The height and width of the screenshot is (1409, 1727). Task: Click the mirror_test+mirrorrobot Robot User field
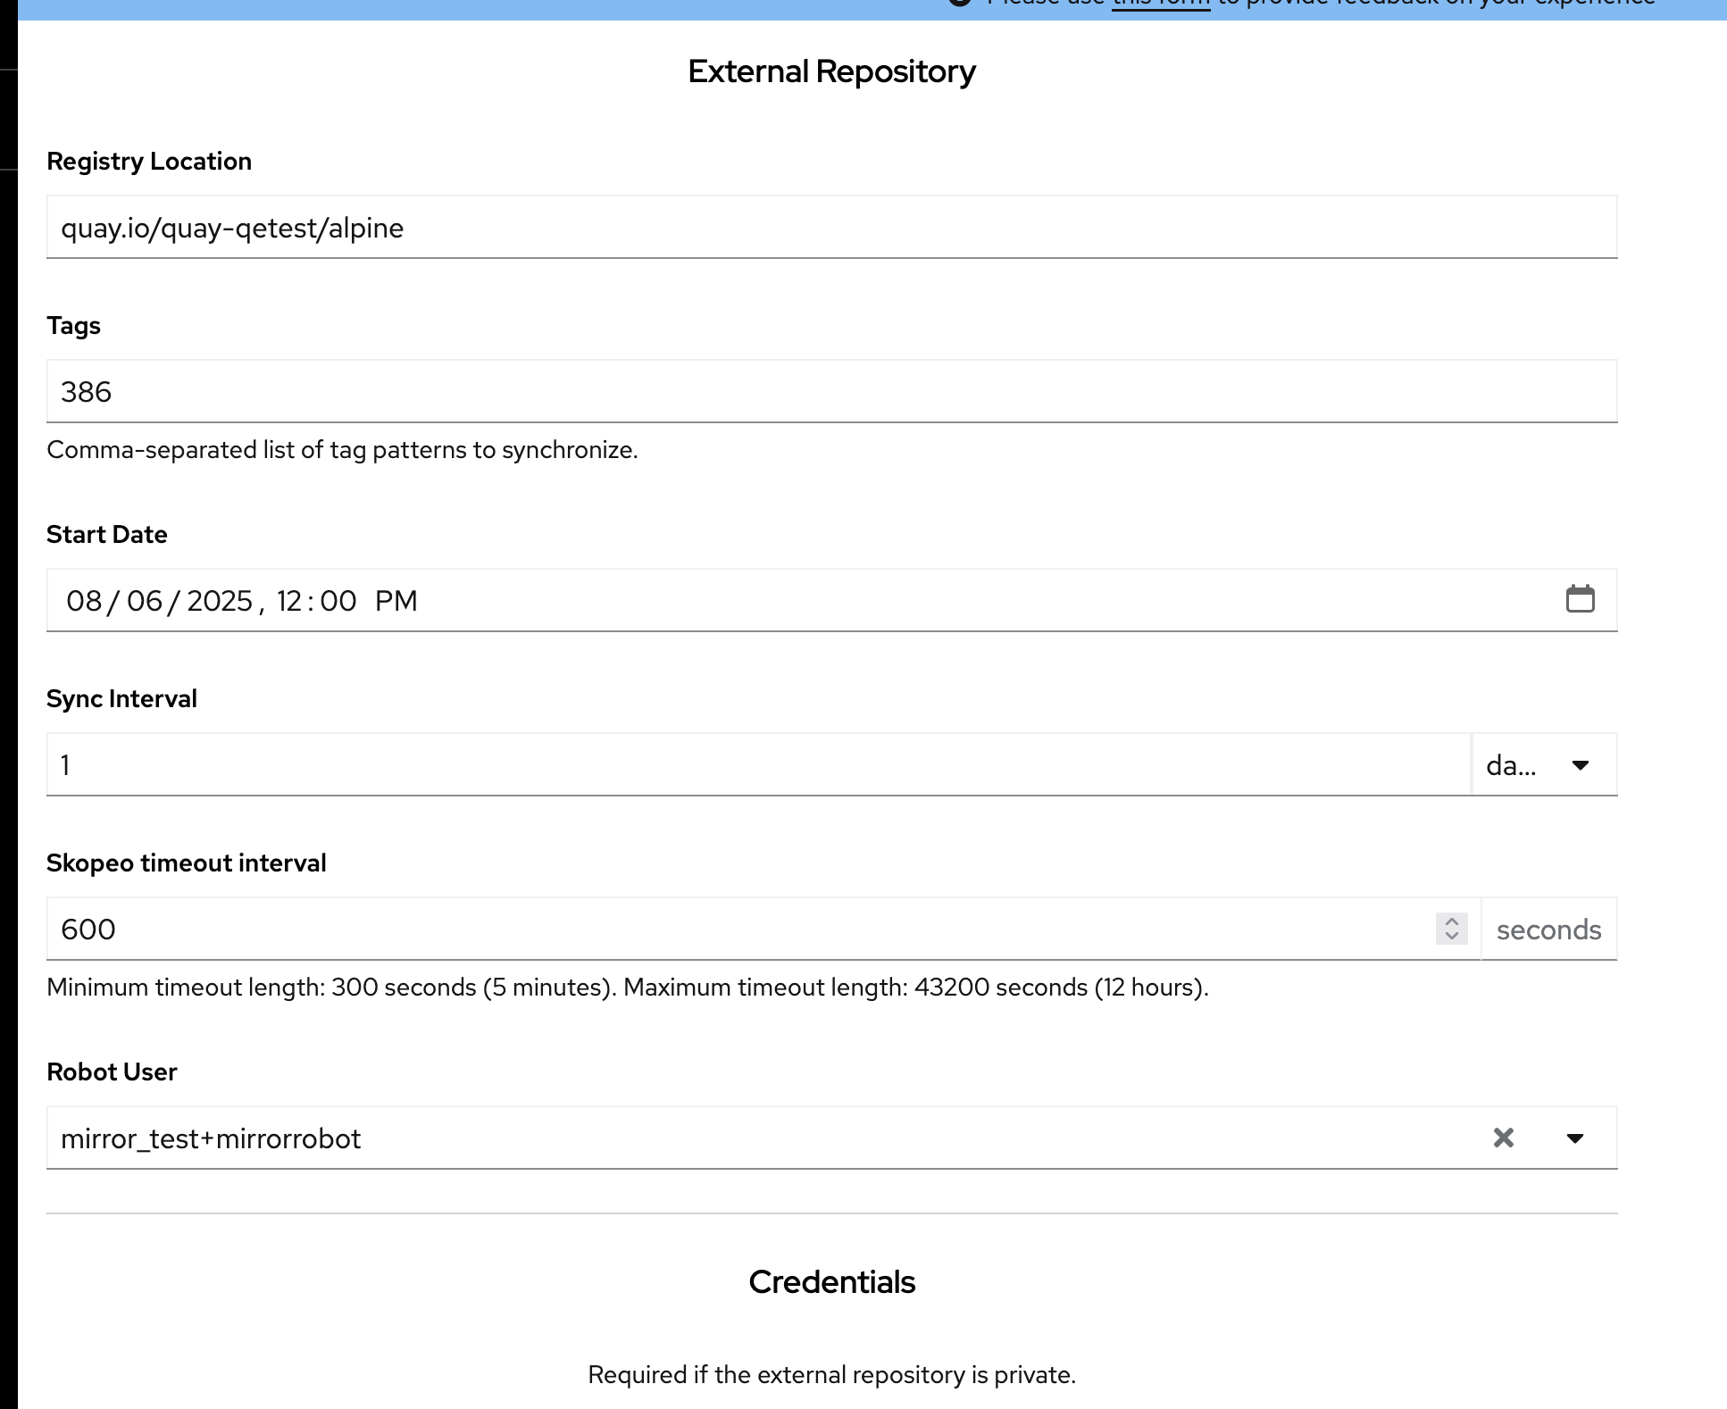click(759, 1138)
